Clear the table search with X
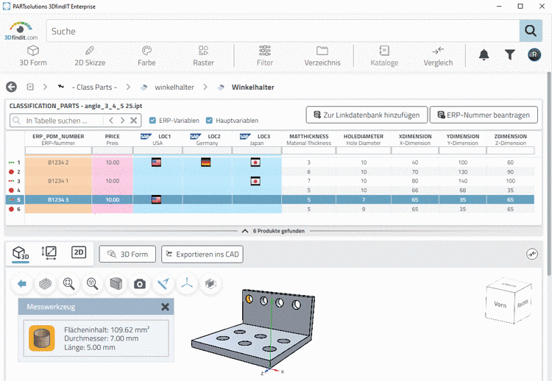 (133, 121)
